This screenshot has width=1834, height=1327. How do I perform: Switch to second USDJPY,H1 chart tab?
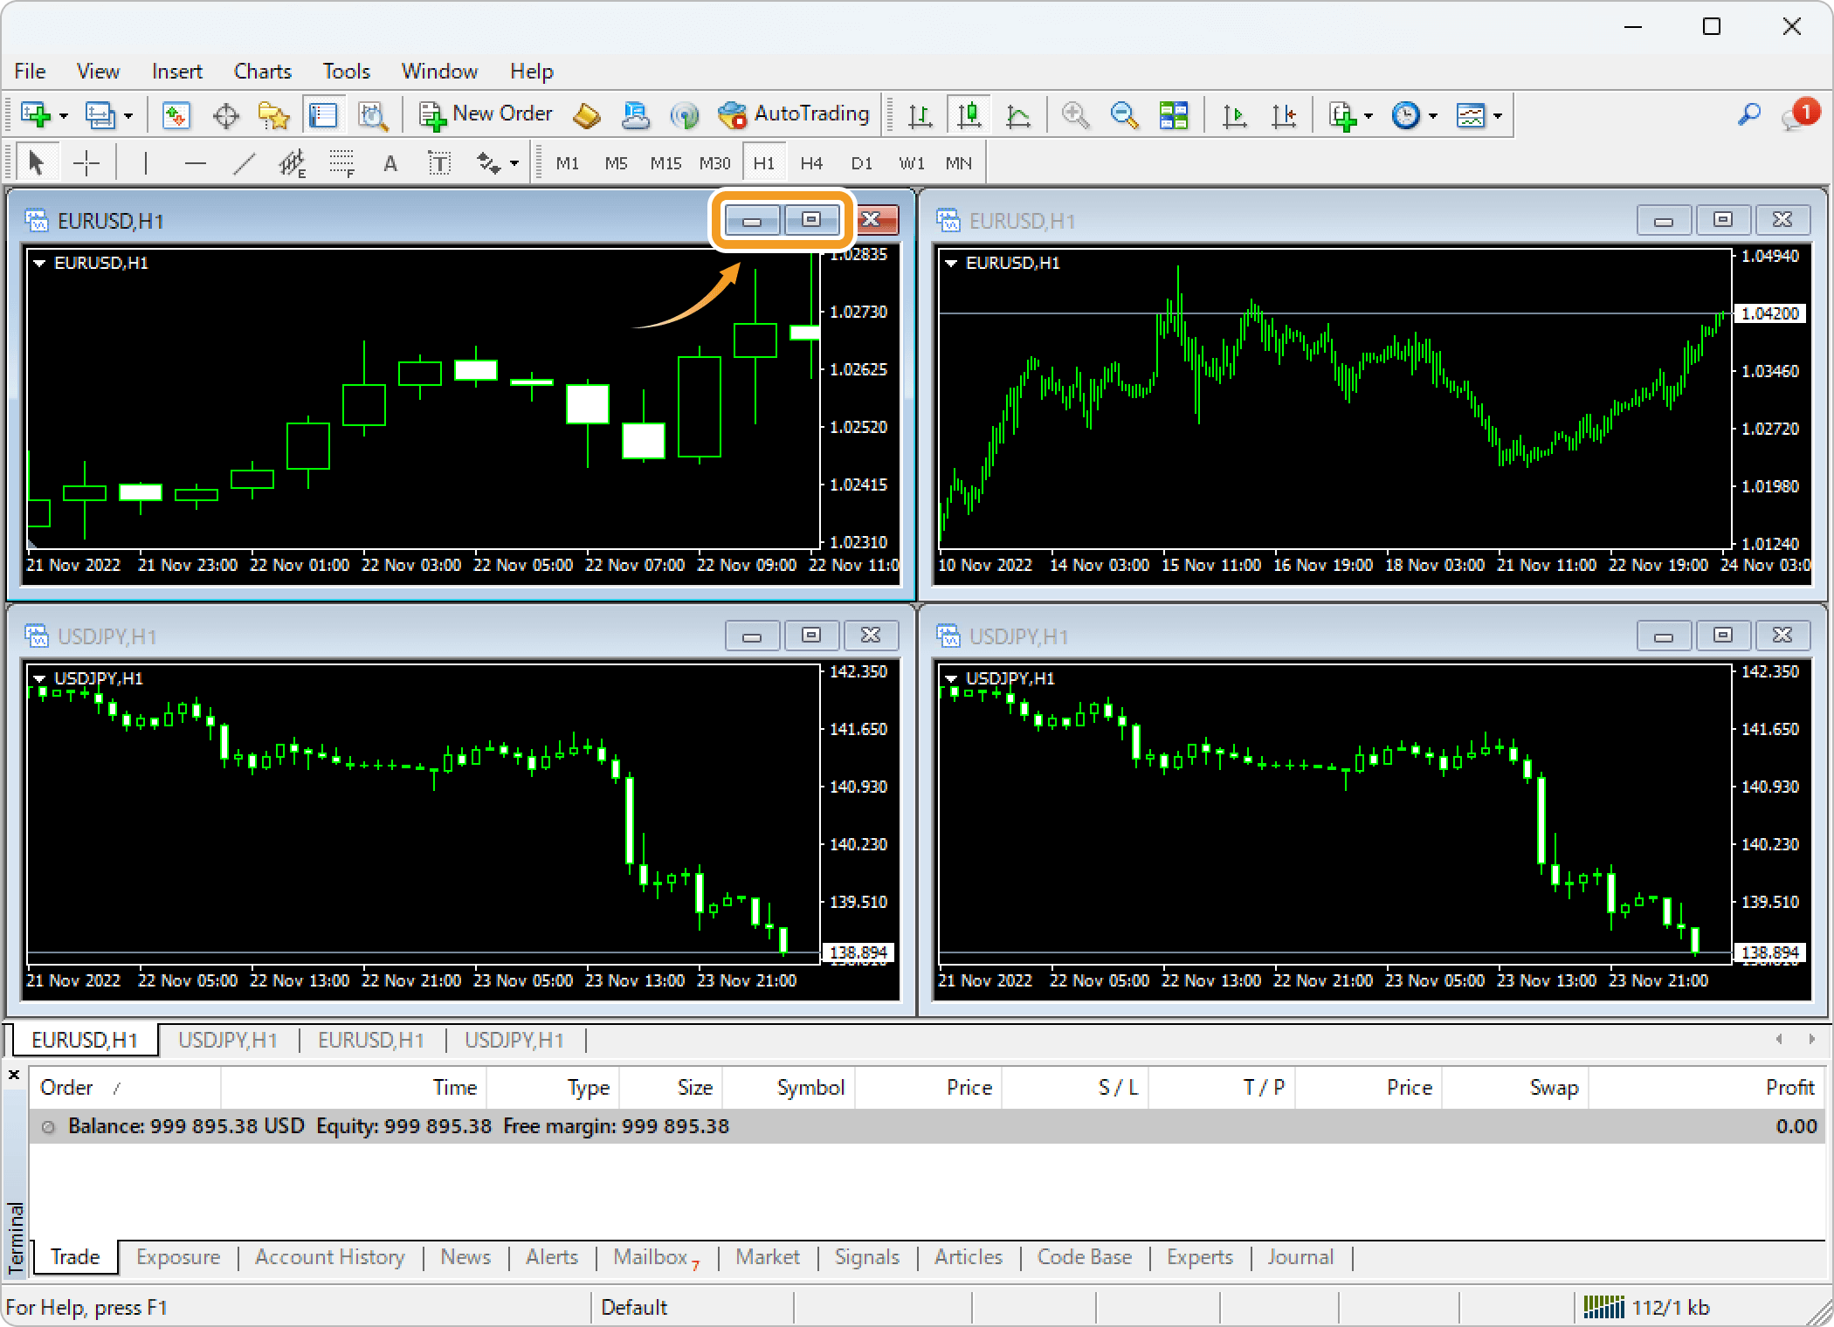pos(514,1040)
